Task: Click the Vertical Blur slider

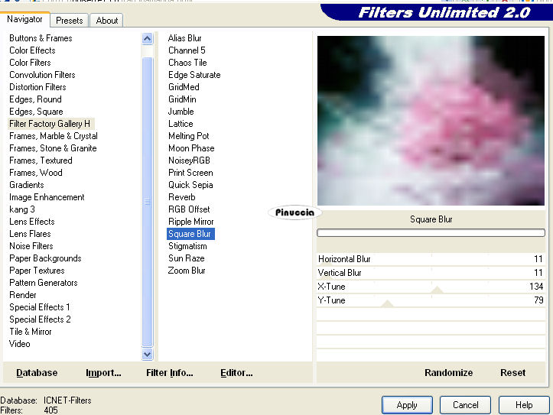Action: [431, 273]
